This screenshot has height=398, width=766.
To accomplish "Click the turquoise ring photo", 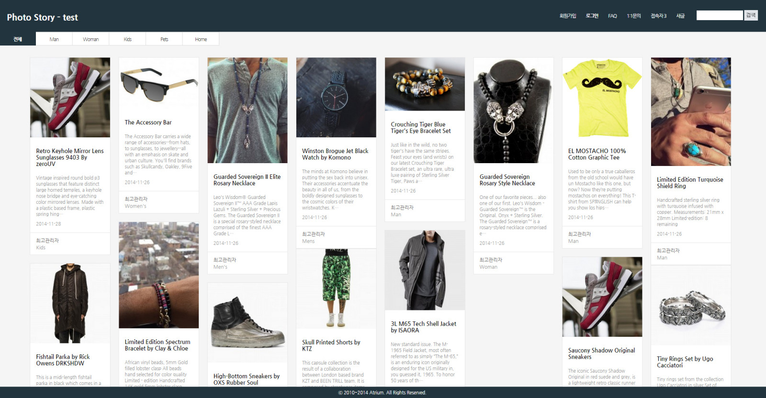I will point(690,111).
